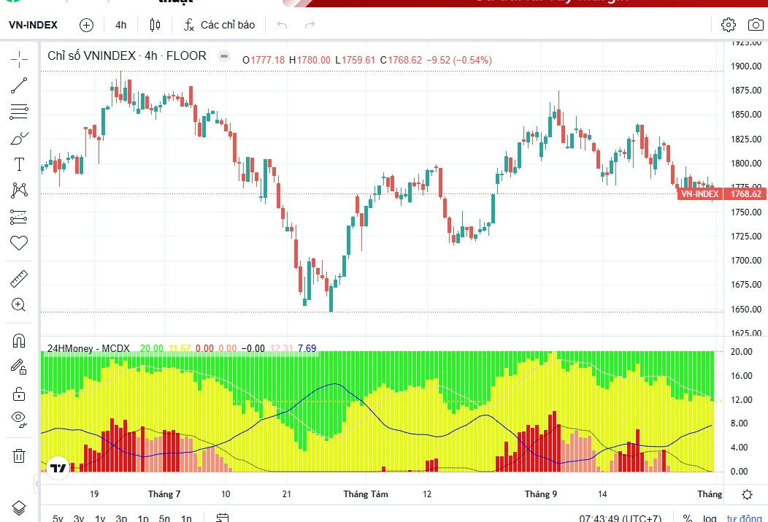
Task: Open the Fibonacci and horizontal lines tool
Action: pyautogui.click(x=19, y=112)
